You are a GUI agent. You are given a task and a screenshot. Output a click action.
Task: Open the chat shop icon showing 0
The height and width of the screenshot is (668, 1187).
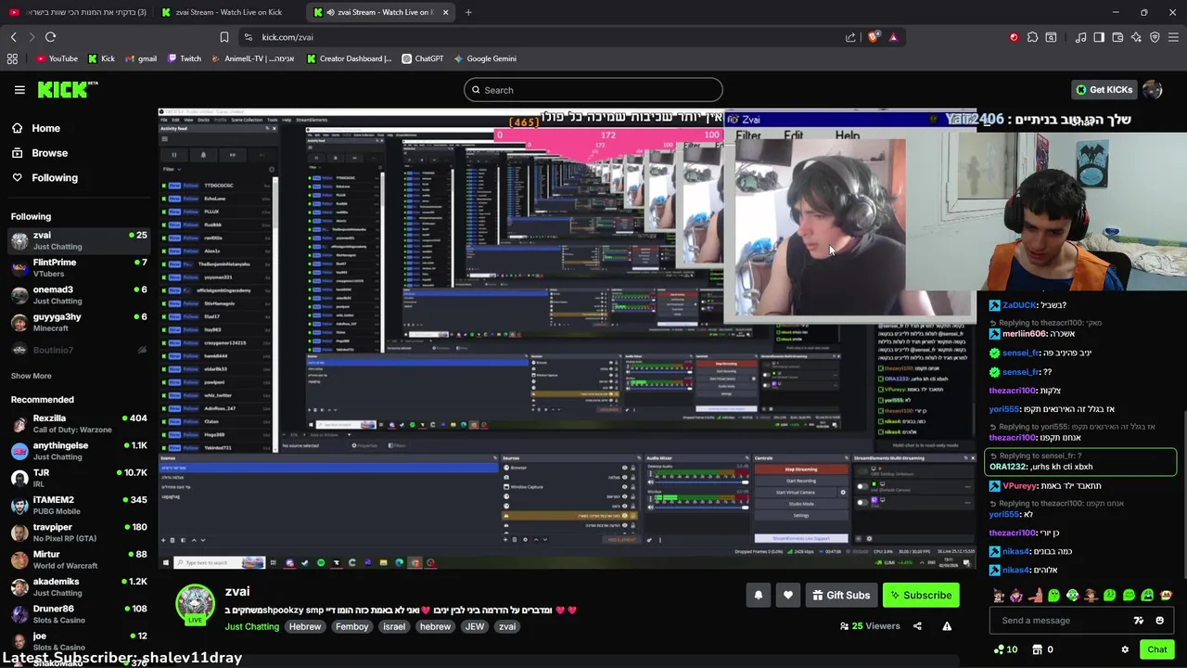click(x=1043, y=649)
